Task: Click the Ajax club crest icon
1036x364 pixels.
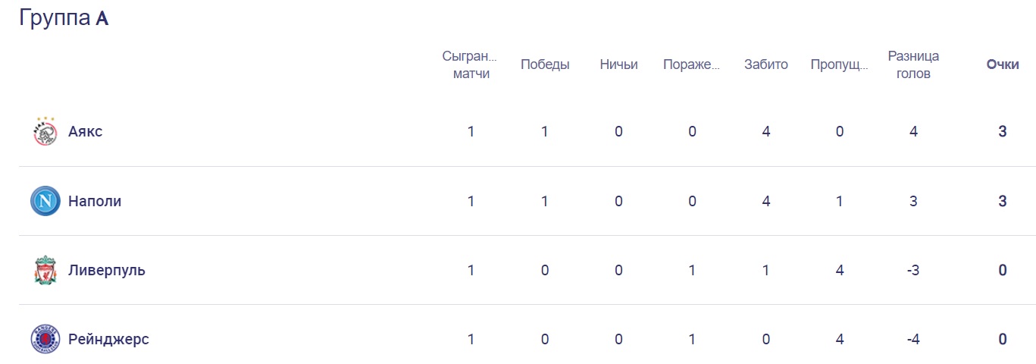Action: [x=45, y=132]
